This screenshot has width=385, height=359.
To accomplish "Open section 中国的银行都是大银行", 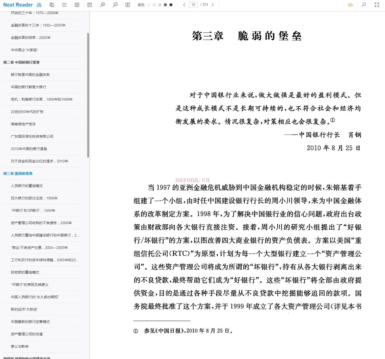I will click(29, 87).
